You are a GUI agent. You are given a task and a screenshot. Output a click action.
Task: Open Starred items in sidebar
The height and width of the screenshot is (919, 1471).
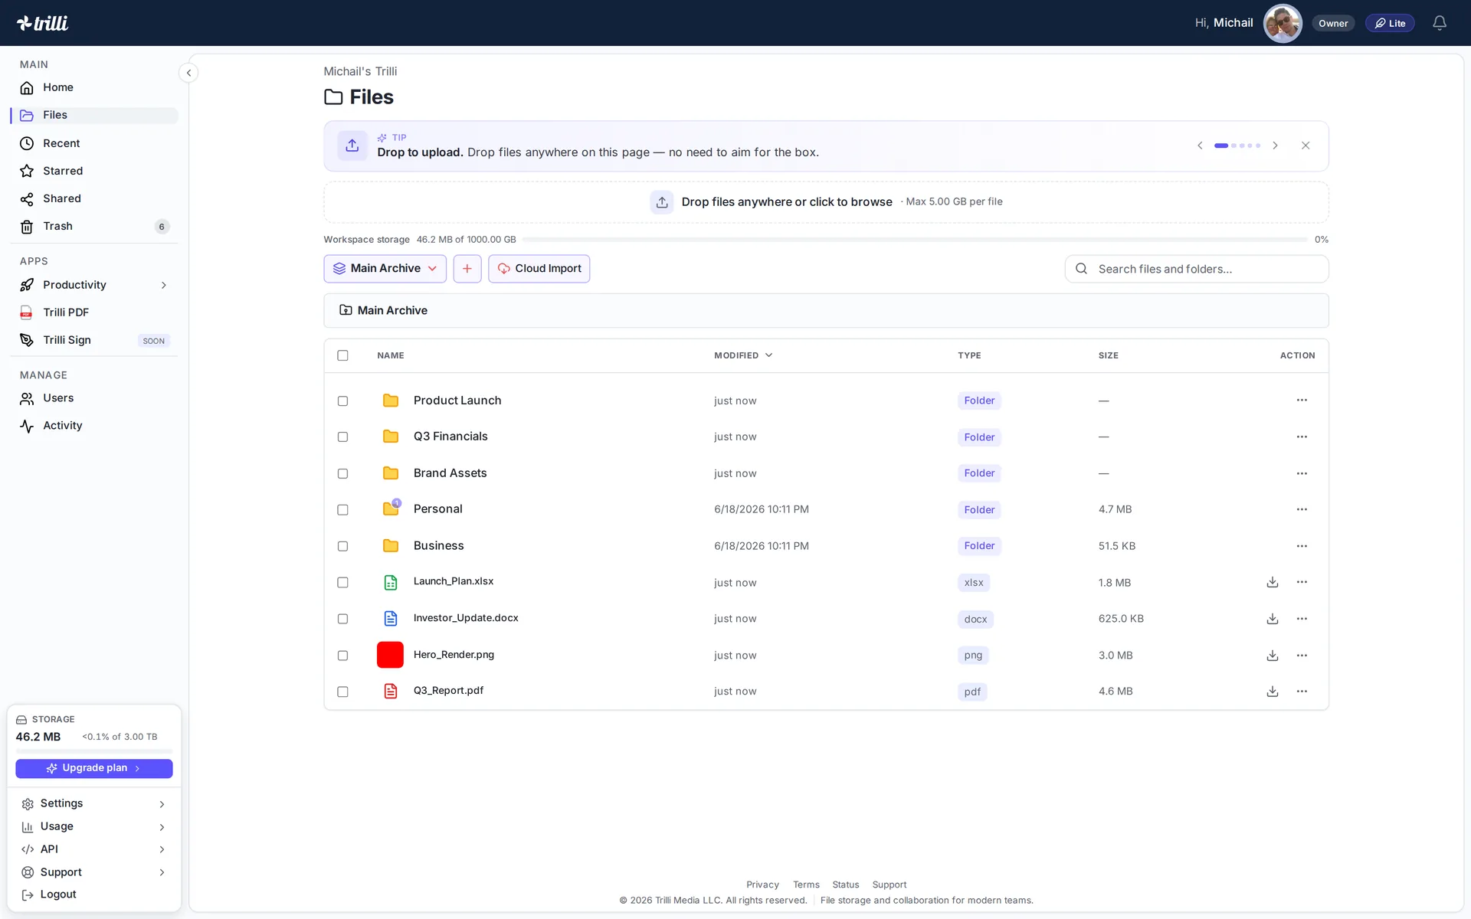[94, 171]
